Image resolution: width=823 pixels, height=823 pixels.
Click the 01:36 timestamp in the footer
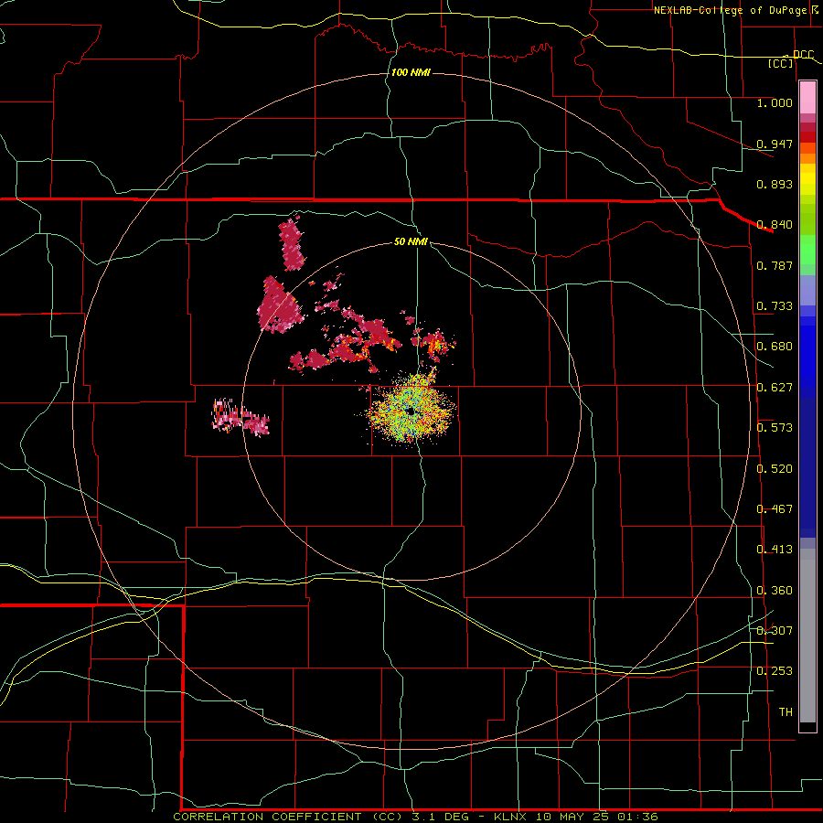click(x=637, y=817)
